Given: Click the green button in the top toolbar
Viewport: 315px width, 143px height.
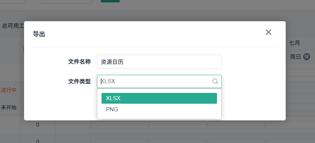Looking at the screenshot, I should (110, 1).
